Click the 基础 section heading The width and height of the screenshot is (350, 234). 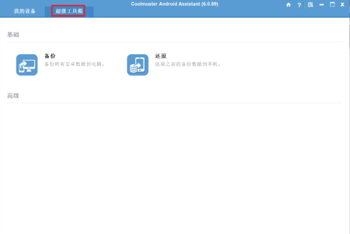click(x=13, y=35)
